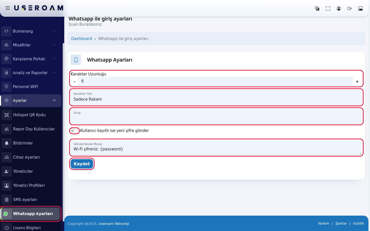Click the Hotspot QR Kodu icon
370x231 pixels.
click(7, 115)
